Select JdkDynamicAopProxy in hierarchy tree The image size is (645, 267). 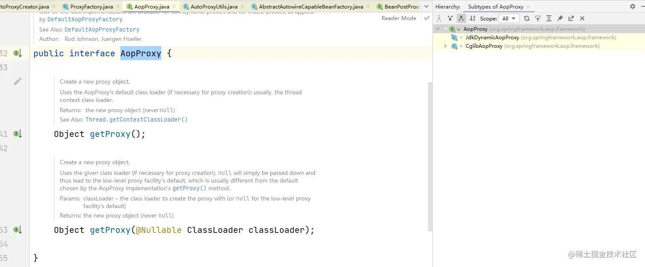pos(492,38)
